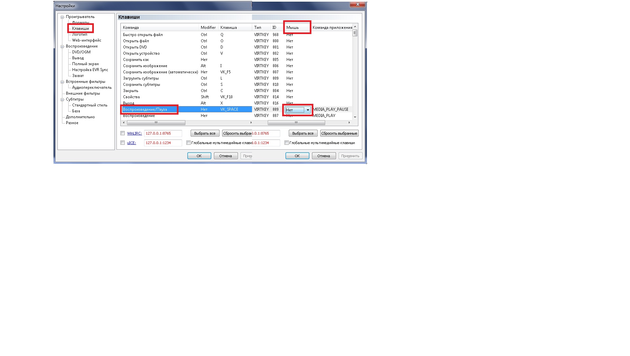Open the Полный экран settings page
The image size is (630, 356).
tap(85, 64)
